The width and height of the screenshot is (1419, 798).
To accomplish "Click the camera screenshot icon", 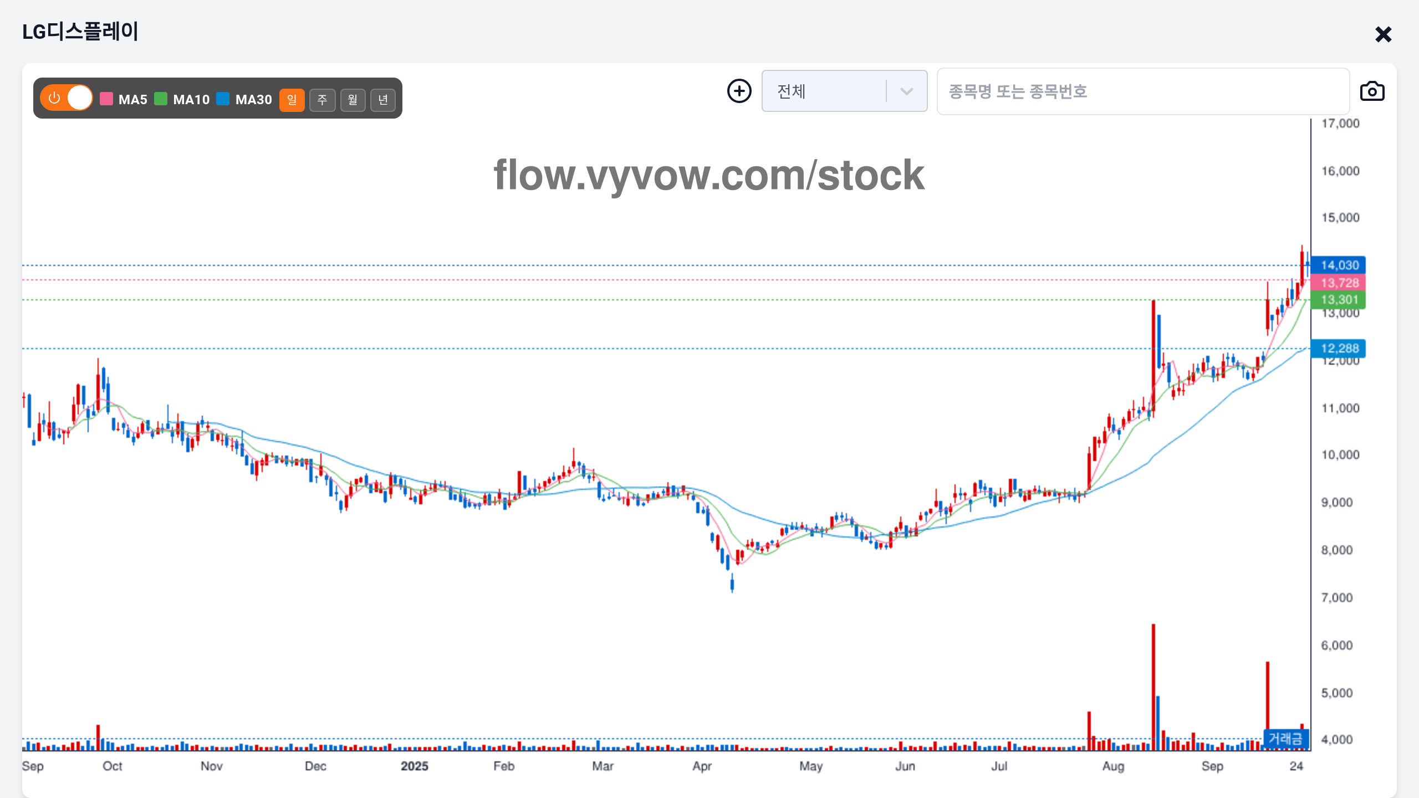I will coord(1372,91).
